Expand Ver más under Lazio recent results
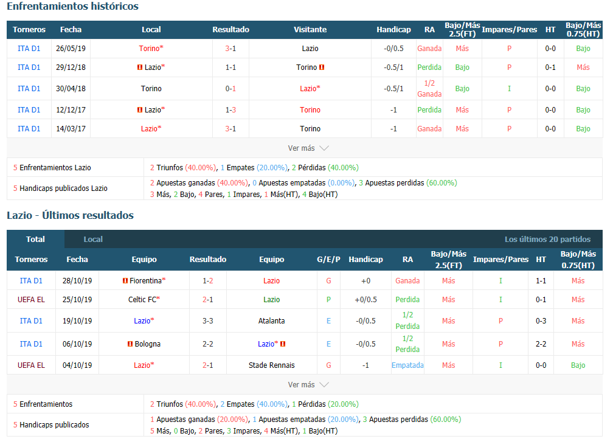Viewport: 613px width, 439px height. [308, 385]
